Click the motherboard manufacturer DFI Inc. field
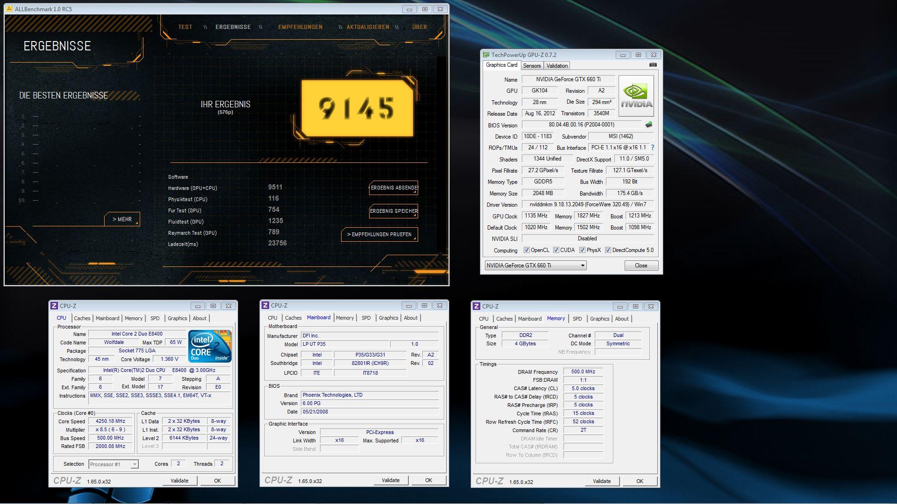Viewport: 897px width, 504px height. click(x=370, y=336)
